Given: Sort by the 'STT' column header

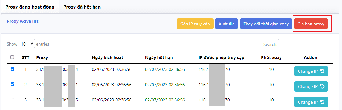Looking at the screenshot, I should [25, 58].
